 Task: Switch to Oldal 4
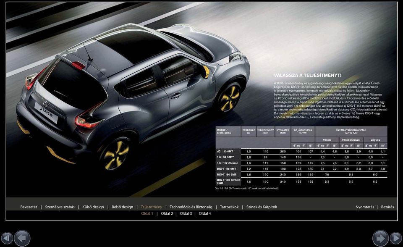click(205, 213)
